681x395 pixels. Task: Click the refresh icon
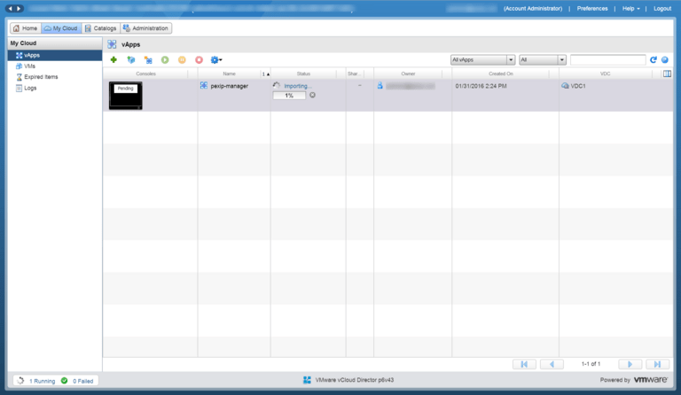654,60
